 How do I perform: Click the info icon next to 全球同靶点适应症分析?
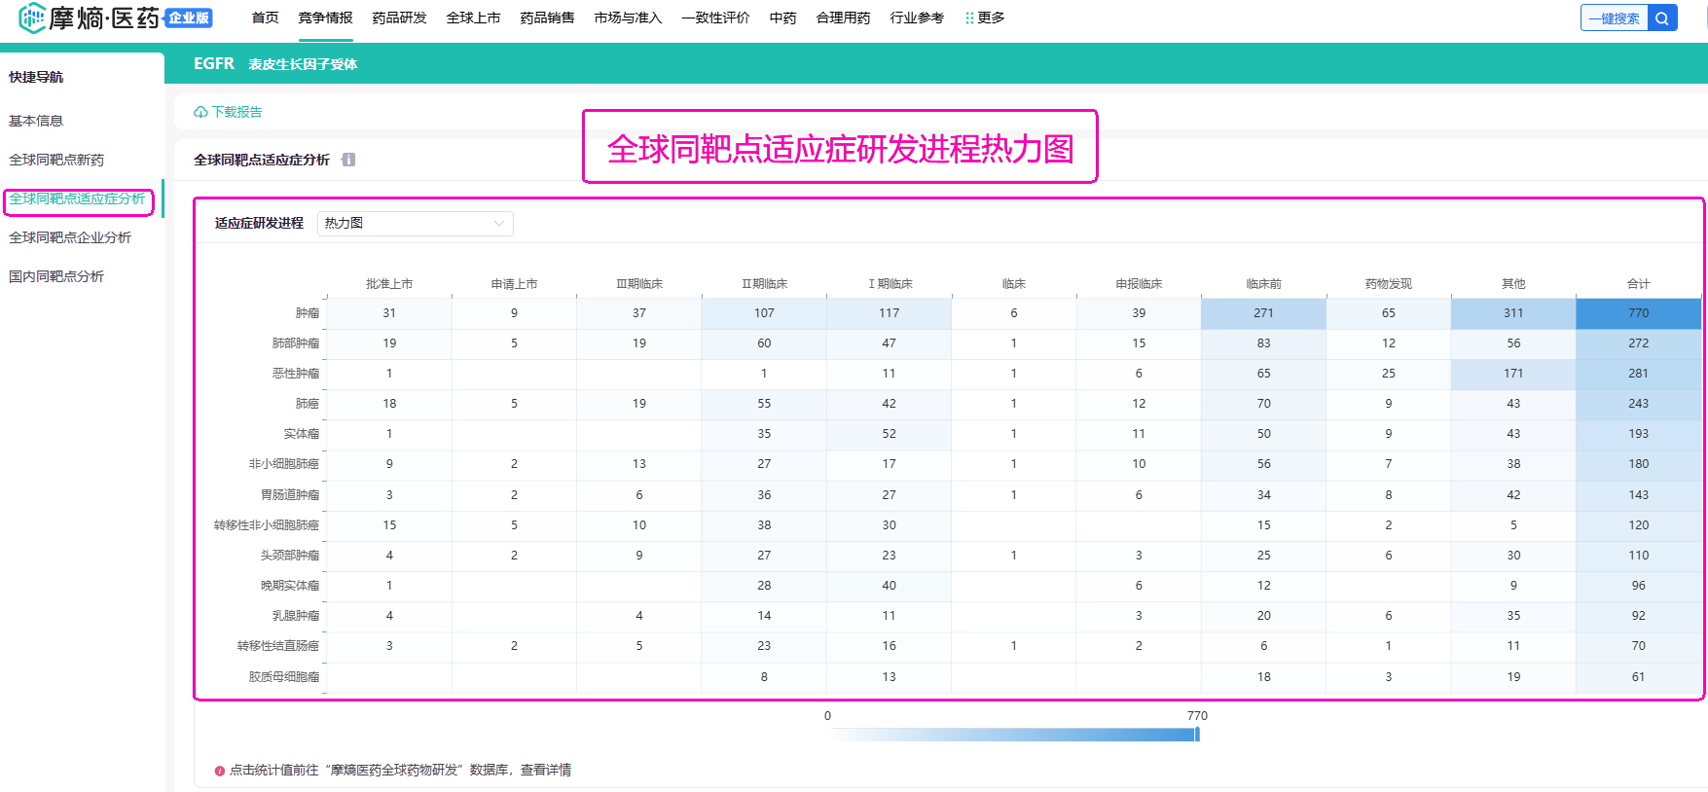click(x=348, y=160)
